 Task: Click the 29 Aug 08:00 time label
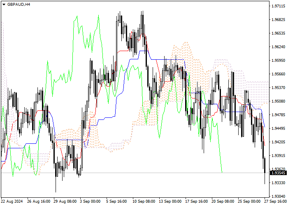pos(65,201)
